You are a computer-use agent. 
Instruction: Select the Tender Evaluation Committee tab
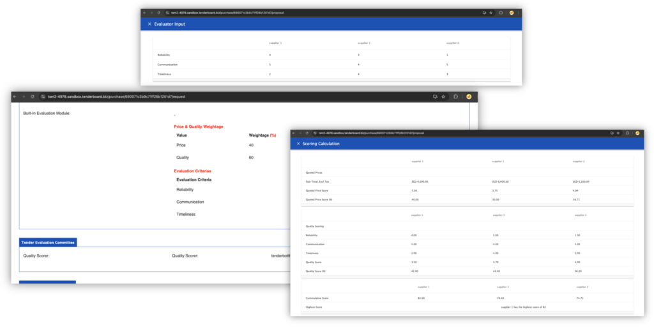point(48,243)
